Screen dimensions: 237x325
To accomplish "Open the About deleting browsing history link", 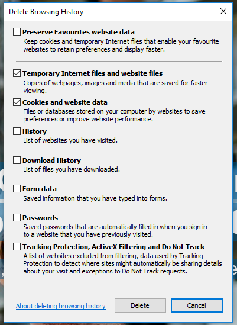I will (61, 306).
